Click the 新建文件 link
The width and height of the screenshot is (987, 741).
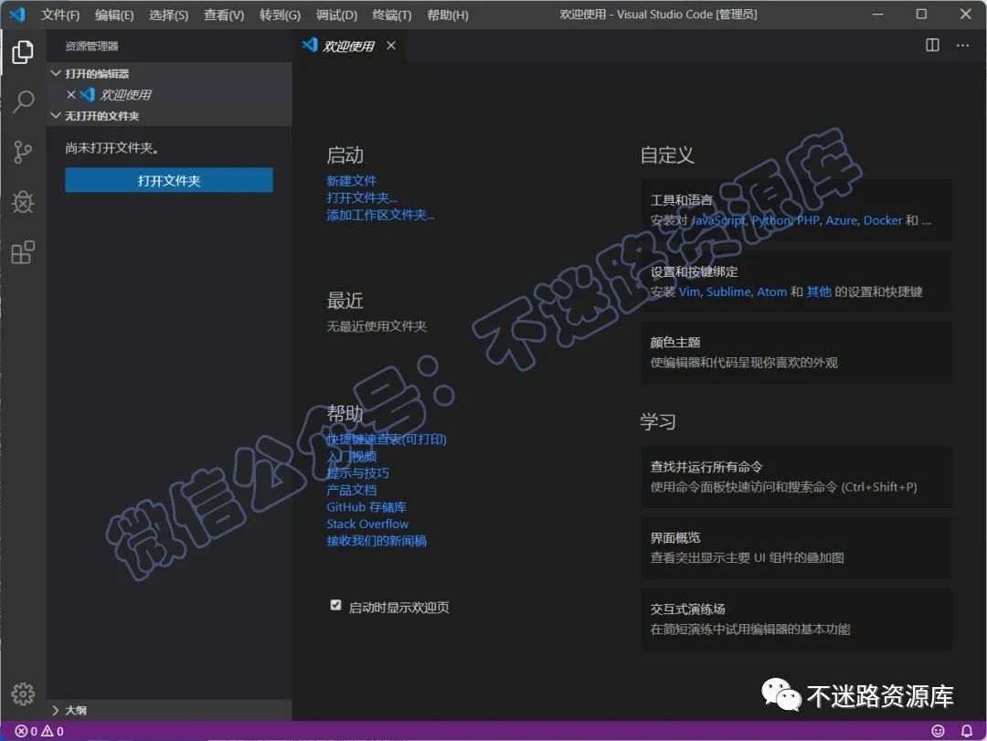tap(351, 181)
